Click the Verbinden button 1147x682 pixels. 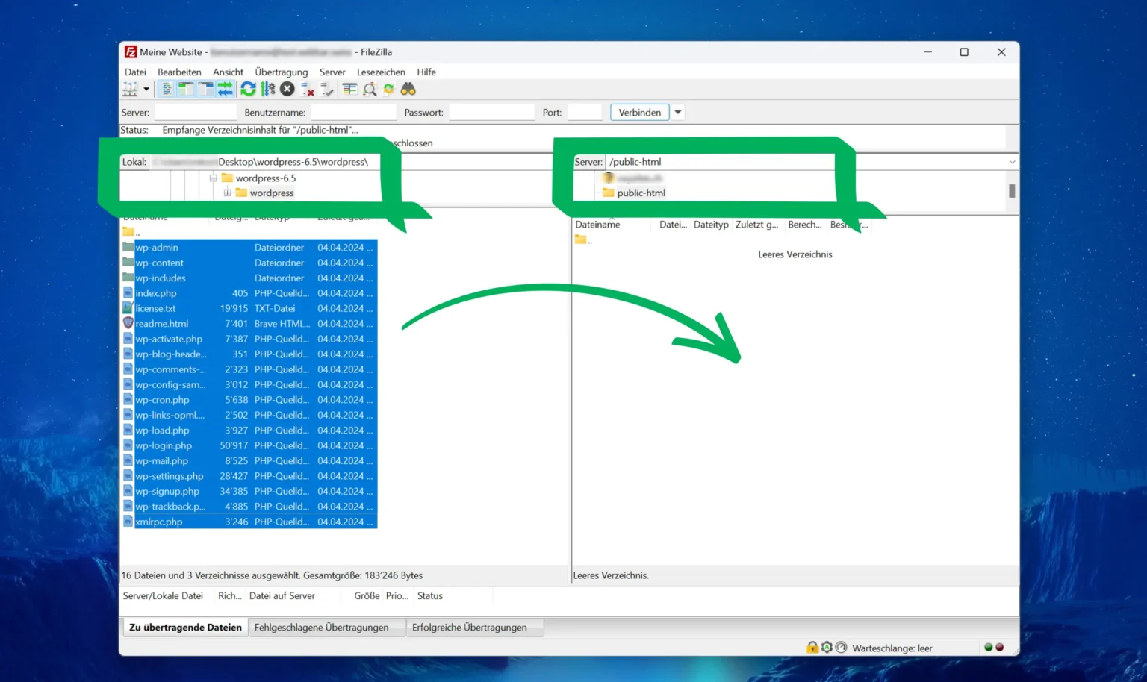coord(639,113)
